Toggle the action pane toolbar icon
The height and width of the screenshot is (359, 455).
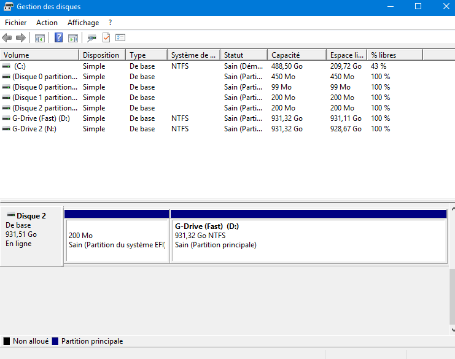[x=72, y=38]
